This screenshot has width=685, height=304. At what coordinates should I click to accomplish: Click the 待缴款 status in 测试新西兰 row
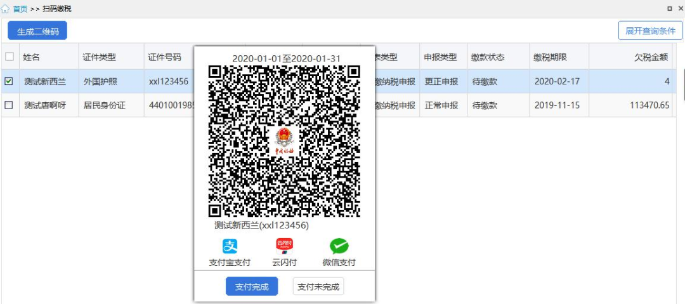click(x=499, y=81)
